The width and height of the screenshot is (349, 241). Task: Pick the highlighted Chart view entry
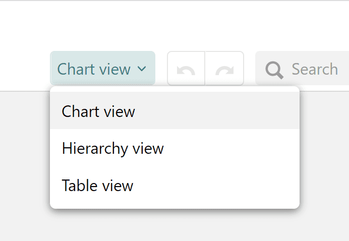click(174, 110)
